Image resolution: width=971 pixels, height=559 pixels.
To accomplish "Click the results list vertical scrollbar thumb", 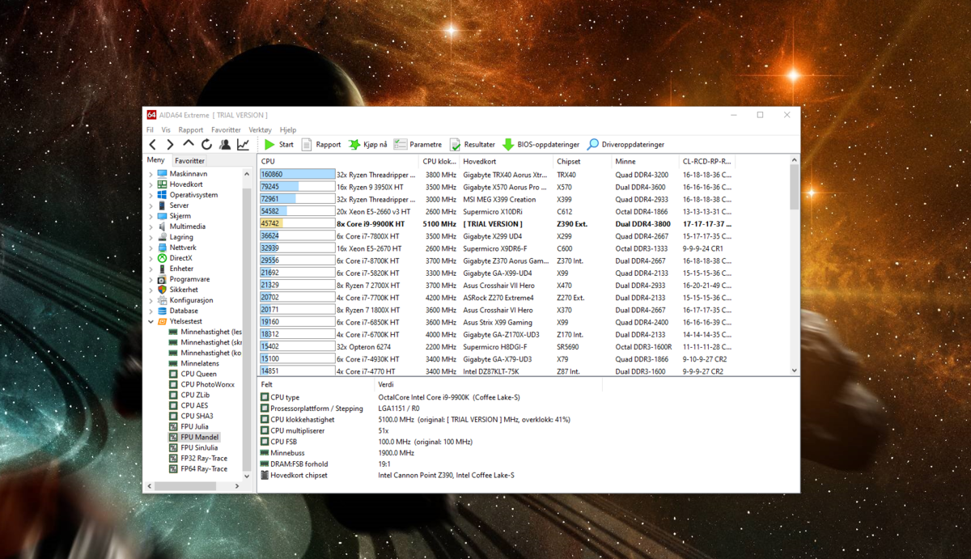I will (794, 188).
